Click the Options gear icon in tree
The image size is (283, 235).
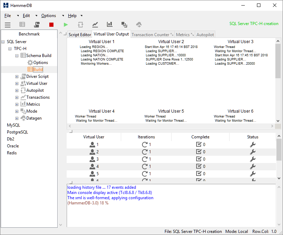click(x=30, y=63)
